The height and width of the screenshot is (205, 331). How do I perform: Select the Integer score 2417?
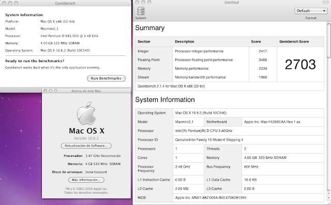263,51
